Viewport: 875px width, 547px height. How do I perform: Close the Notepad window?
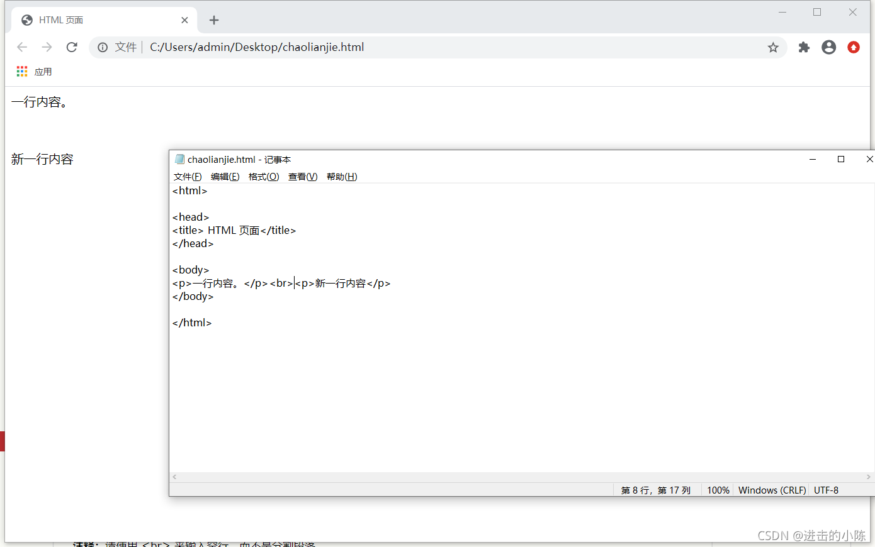(869, 159)
